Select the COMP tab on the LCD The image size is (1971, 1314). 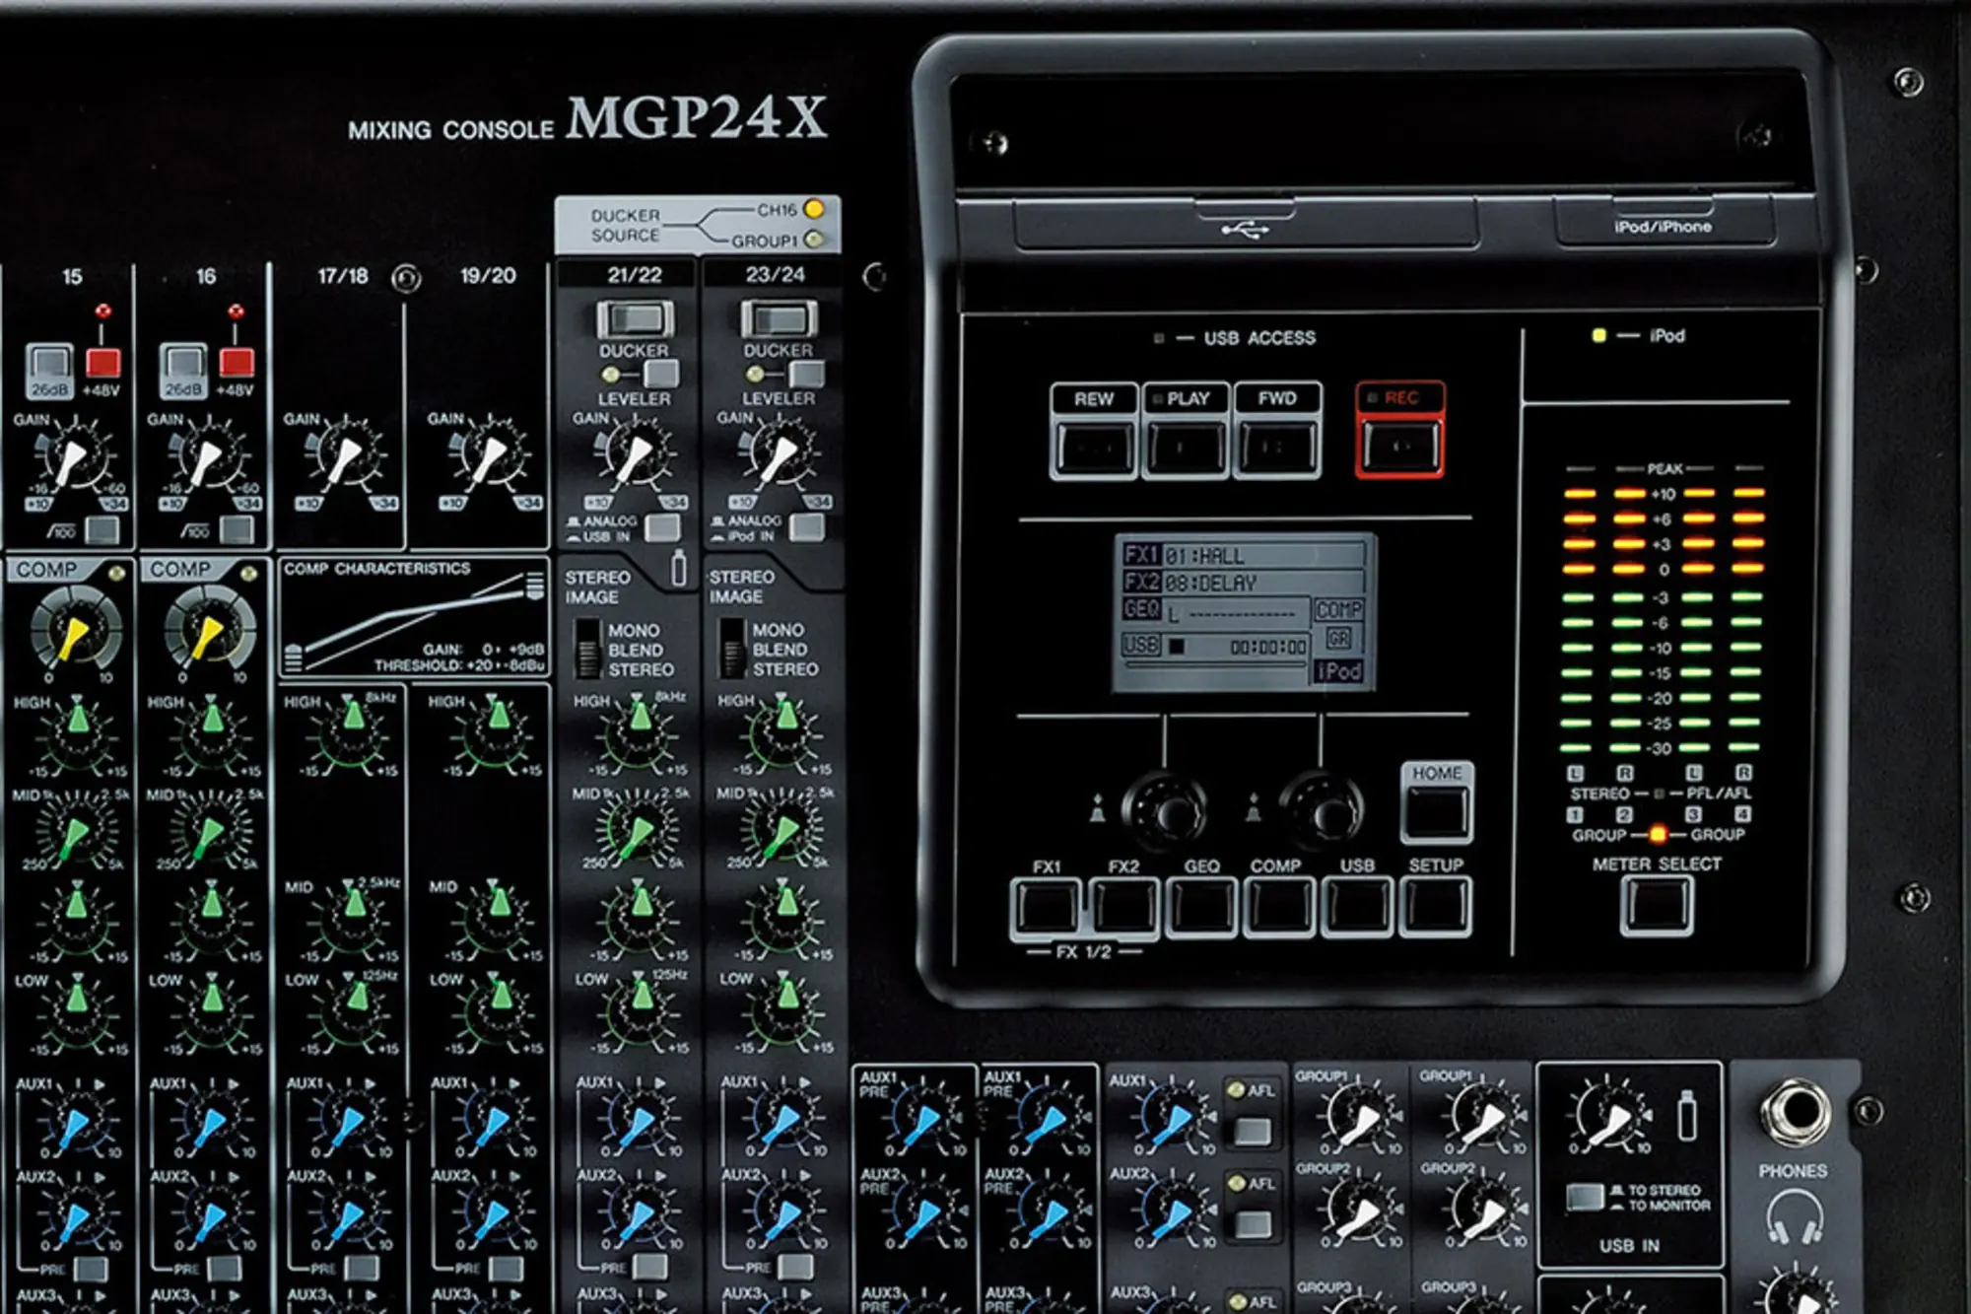pos(1338,610)
